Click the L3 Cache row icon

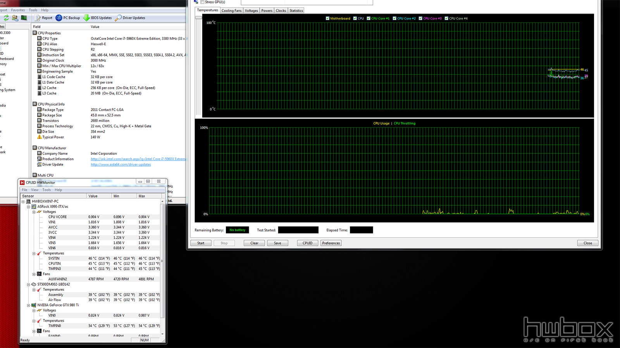pos(40,93)
